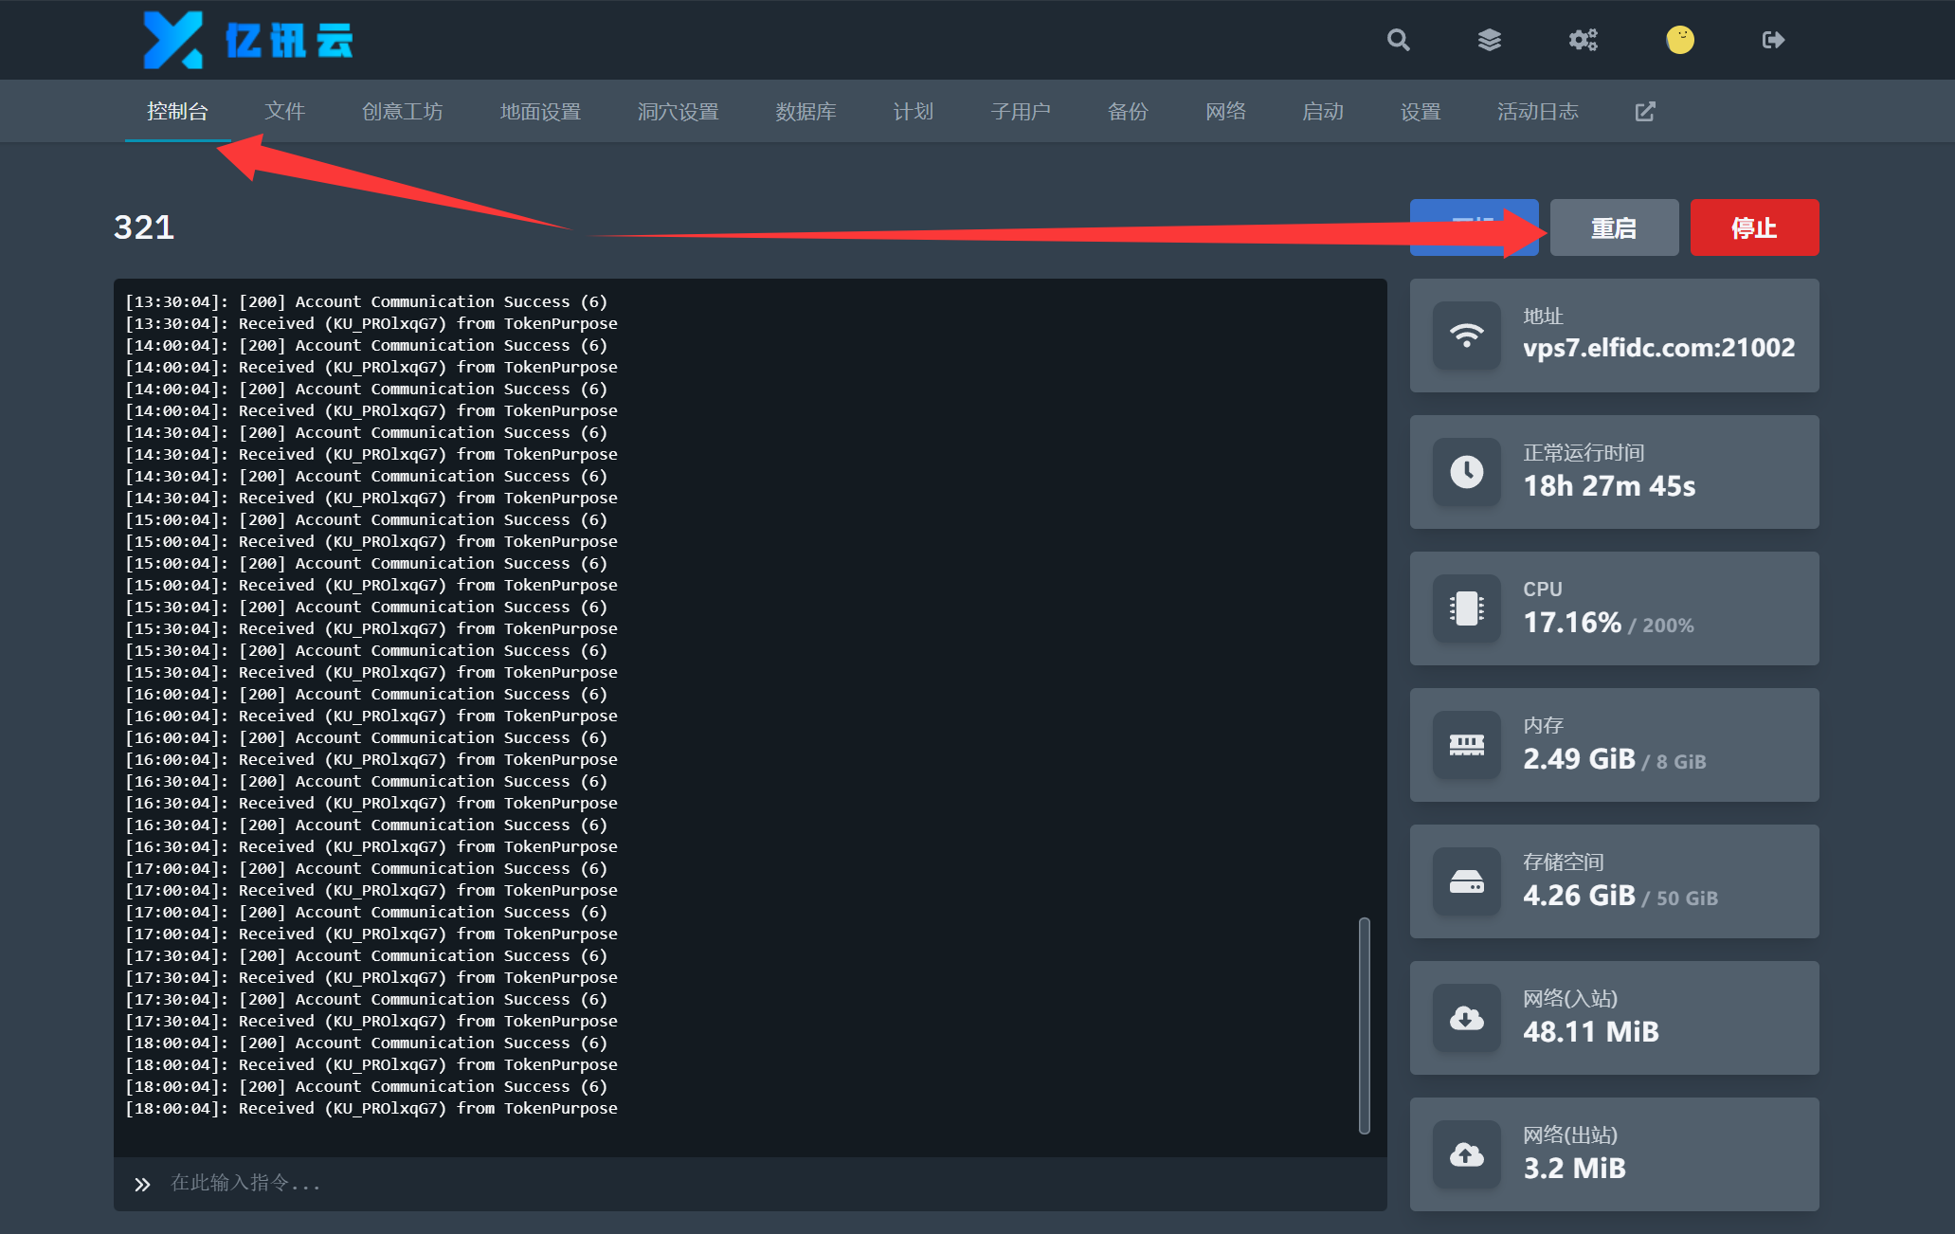Screen dimensions: 1955x1234
Task: Click the uptime clock icon
Action: tap(1466, 472)
